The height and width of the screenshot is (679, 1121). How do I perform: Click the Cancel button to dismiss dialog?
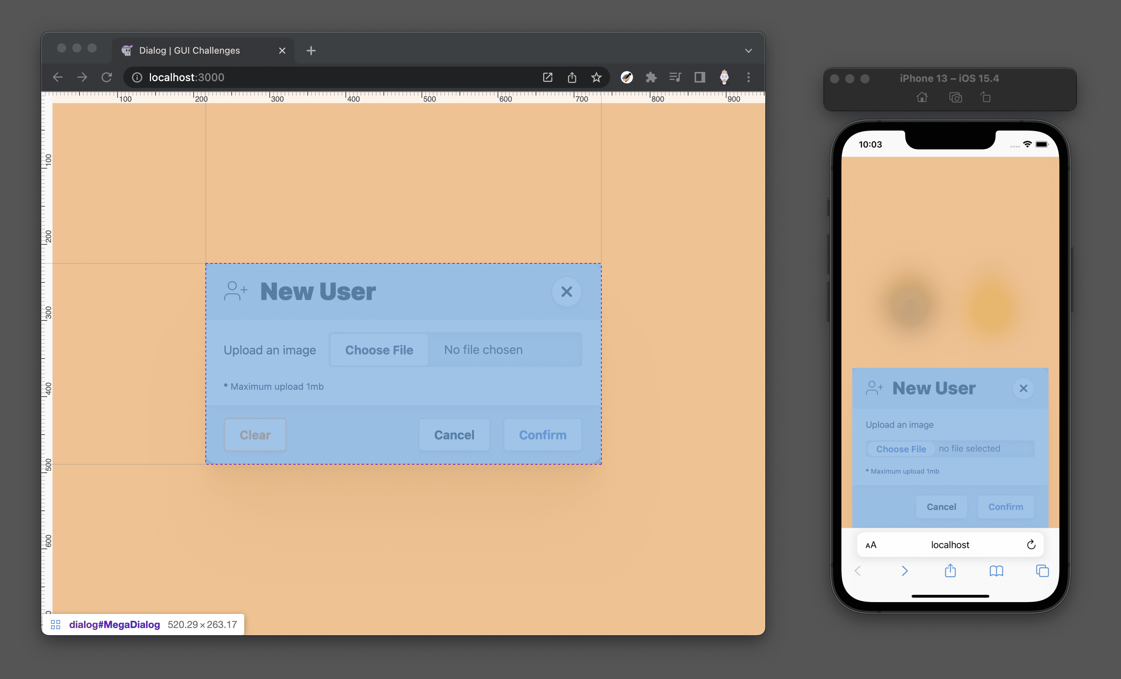click(454, 435)
